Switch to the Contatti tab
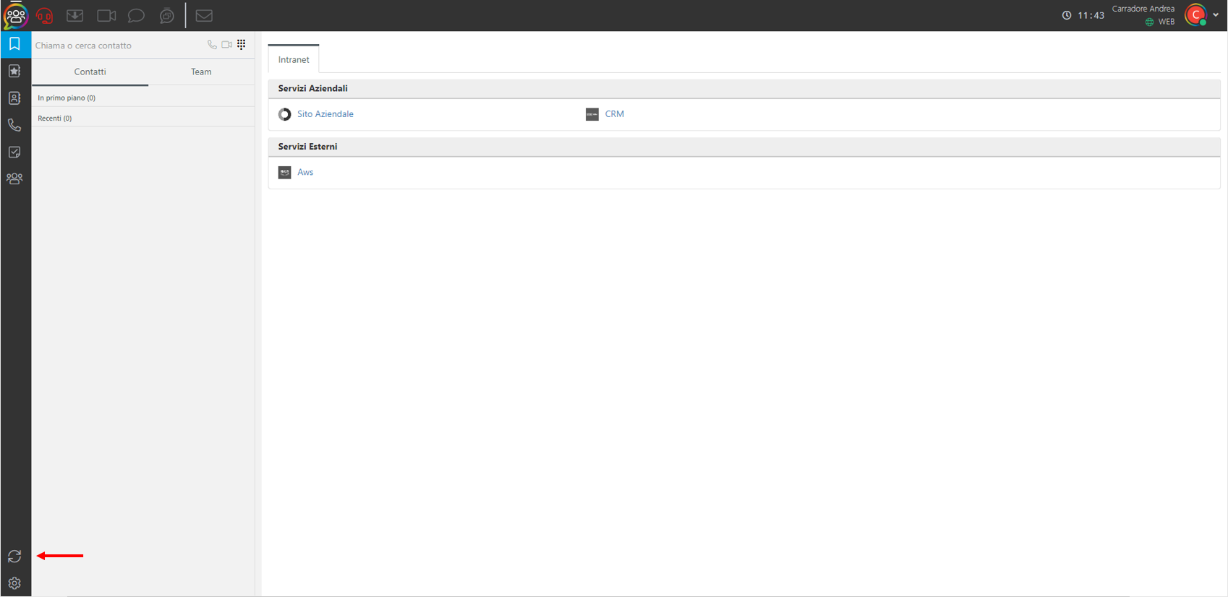The height and width of the screenshot is (597, 1228). pos(90,72)
